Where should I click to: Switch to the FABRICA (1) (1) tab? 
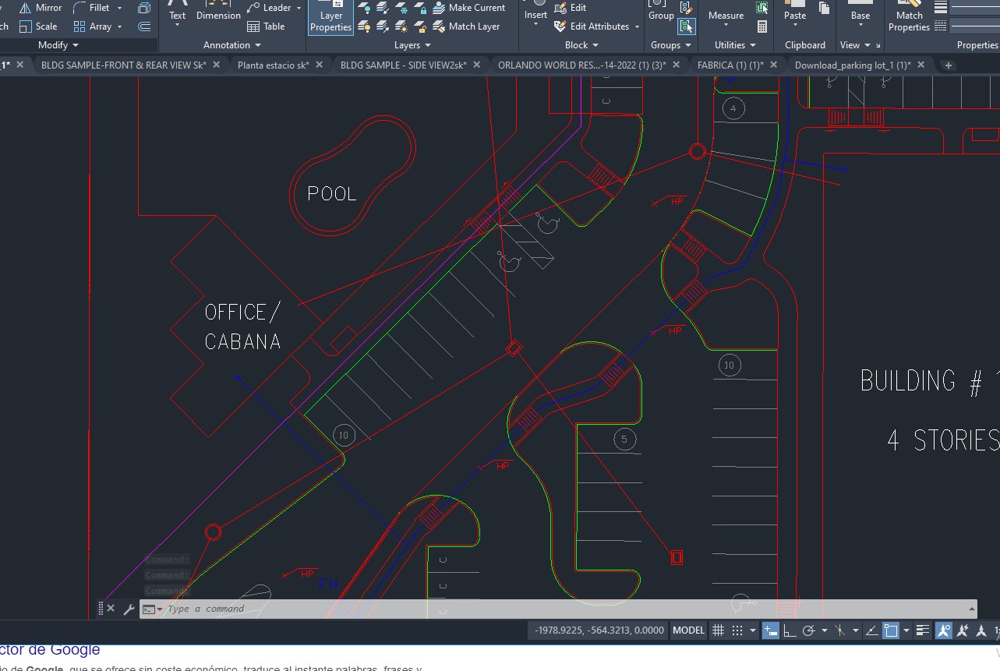[730, 65]
